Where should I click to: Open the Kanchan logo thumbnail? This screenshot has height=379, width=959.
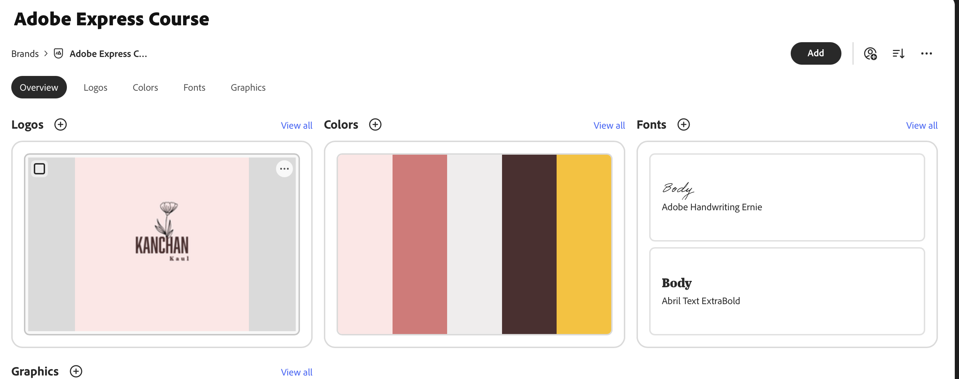(x=162, y=244)
